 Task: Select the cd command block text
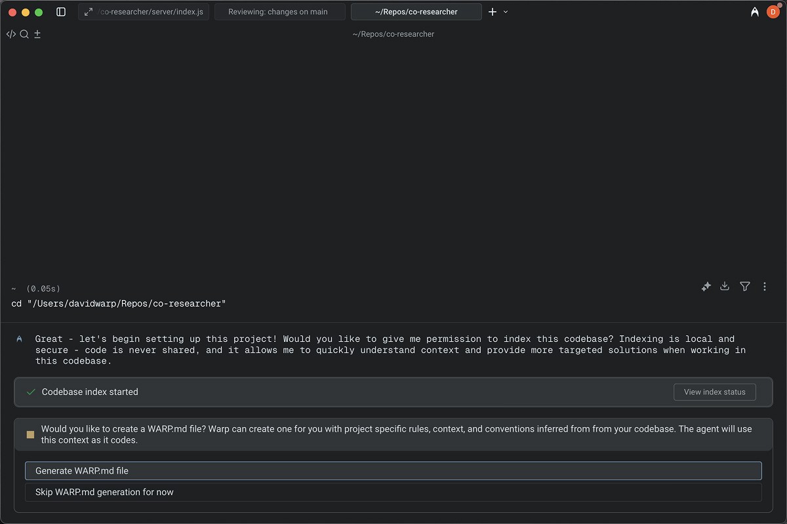119,304
